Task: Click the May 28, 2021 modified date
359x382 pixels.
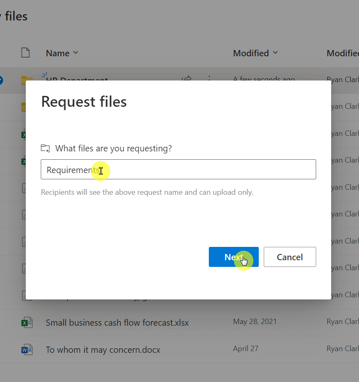Action: tap(255, 322)
